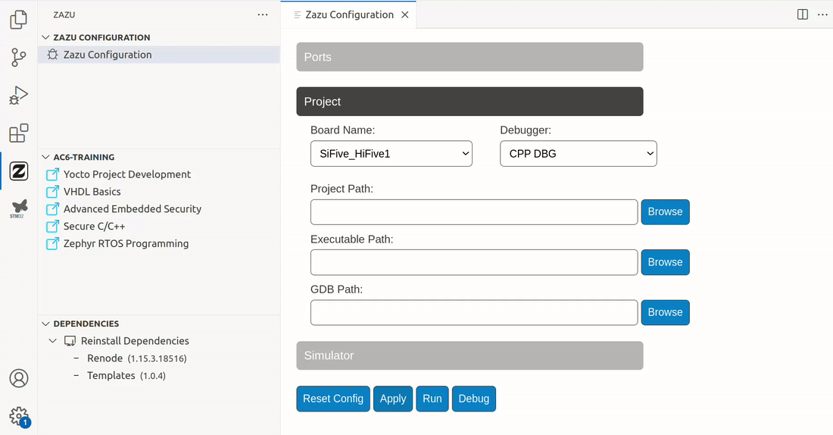This screenshot has width=833, height=435.
Task: Collapse the DEPENDENCIES section
Action: (45, 324)
